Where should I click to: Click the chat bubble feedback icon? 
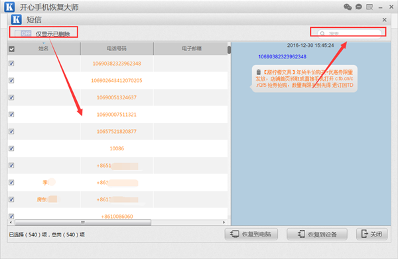[358, 7]
